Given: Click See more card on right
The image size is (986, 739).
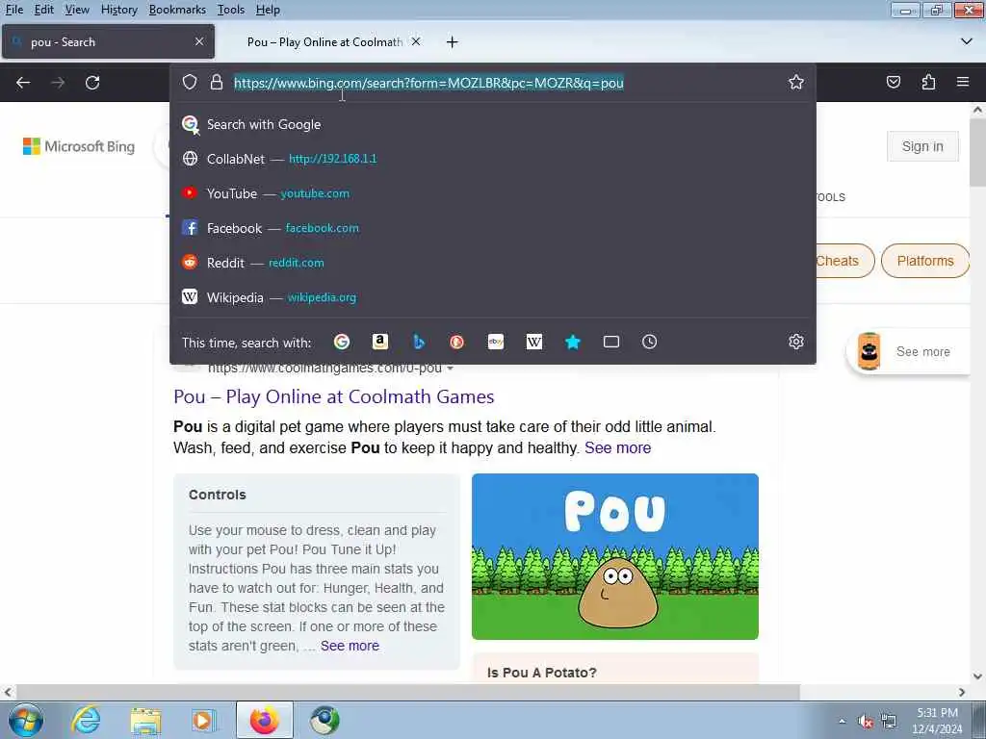Looking at the screenshot, I should point(909,351).
